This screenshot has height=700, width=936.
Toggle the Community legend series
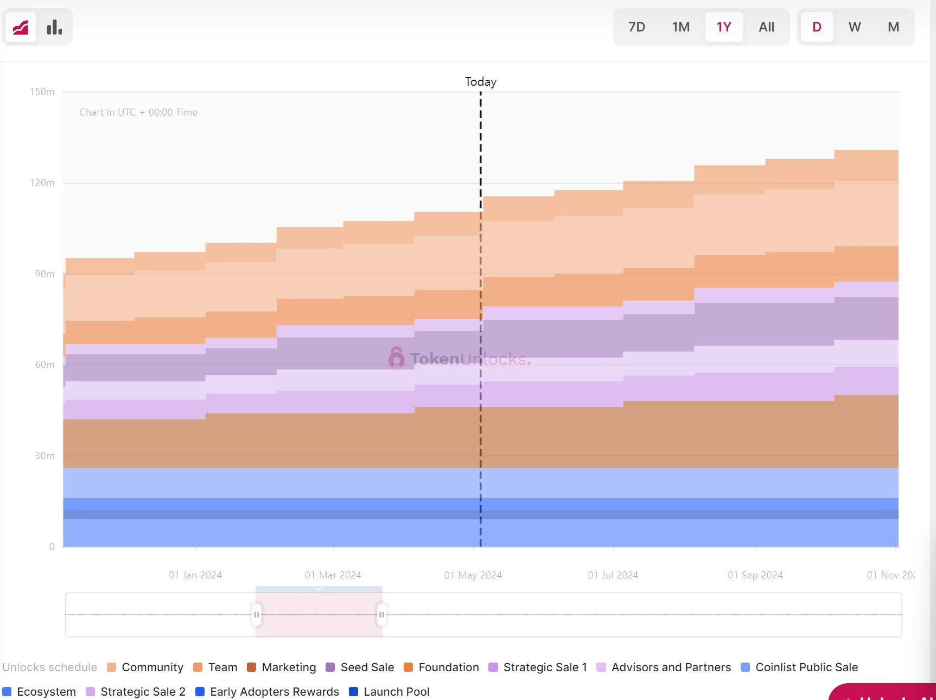click(x=145, y=667)
